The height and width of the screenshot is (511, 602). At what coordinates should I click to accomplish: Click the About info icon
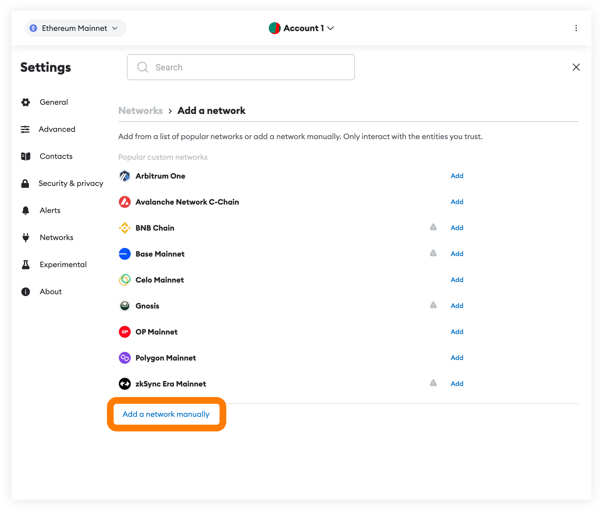(25, 291)
